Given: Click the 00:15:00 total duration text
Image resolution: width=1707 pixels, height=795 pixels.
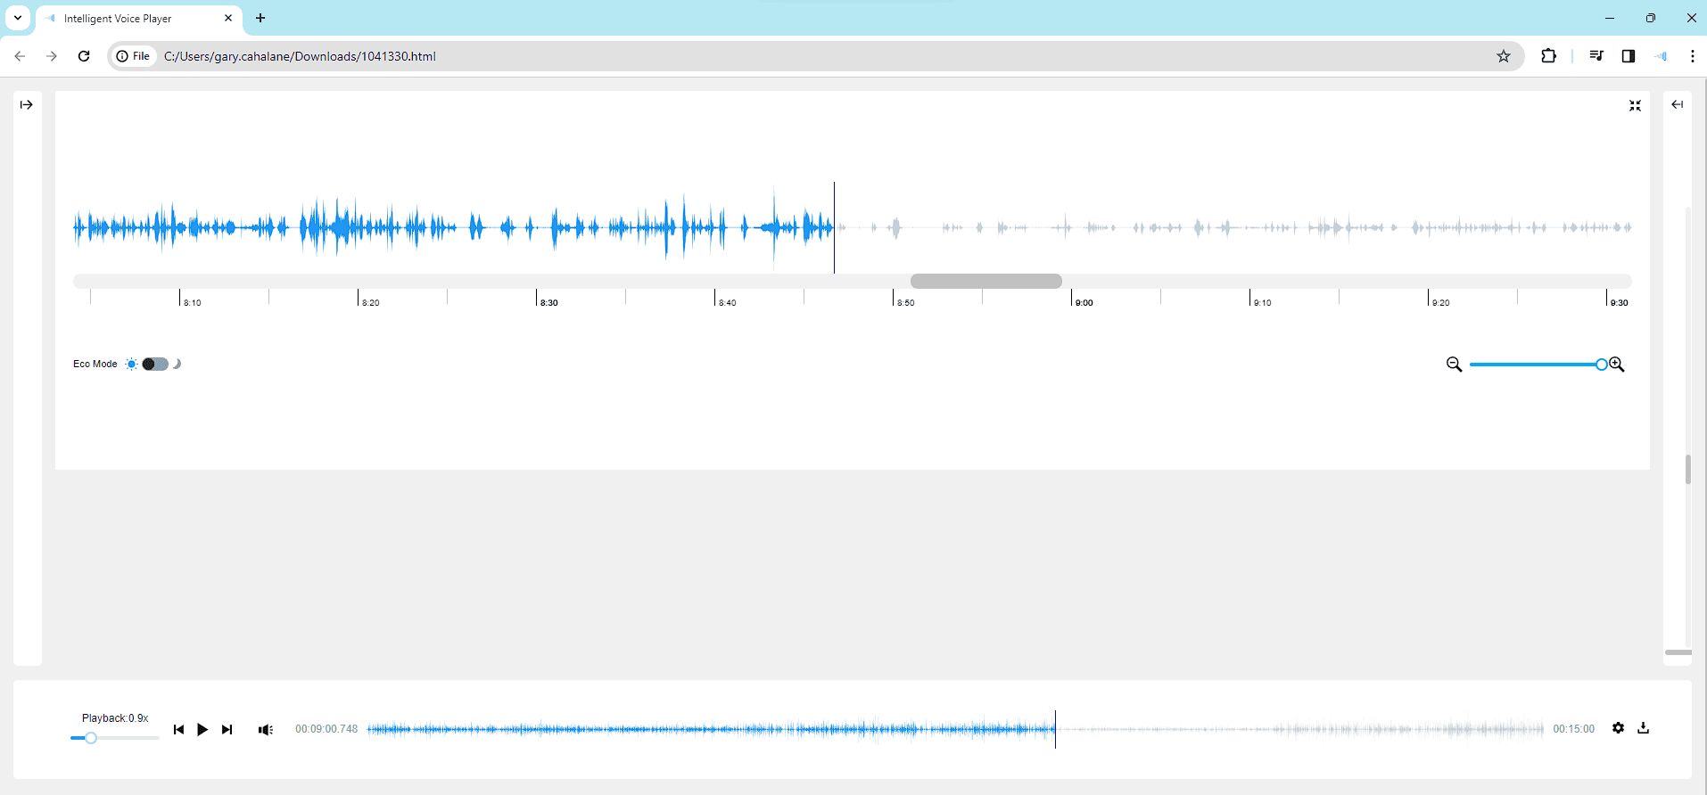Looking at the screenshot, I should (x=1573, y=729).
